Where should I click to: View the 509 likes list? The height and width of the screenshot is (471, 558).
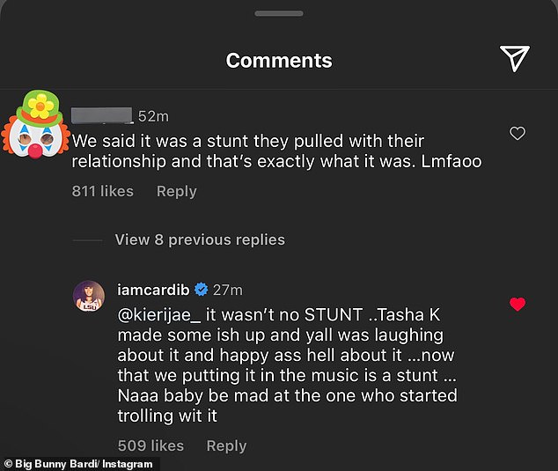(151, 445)
